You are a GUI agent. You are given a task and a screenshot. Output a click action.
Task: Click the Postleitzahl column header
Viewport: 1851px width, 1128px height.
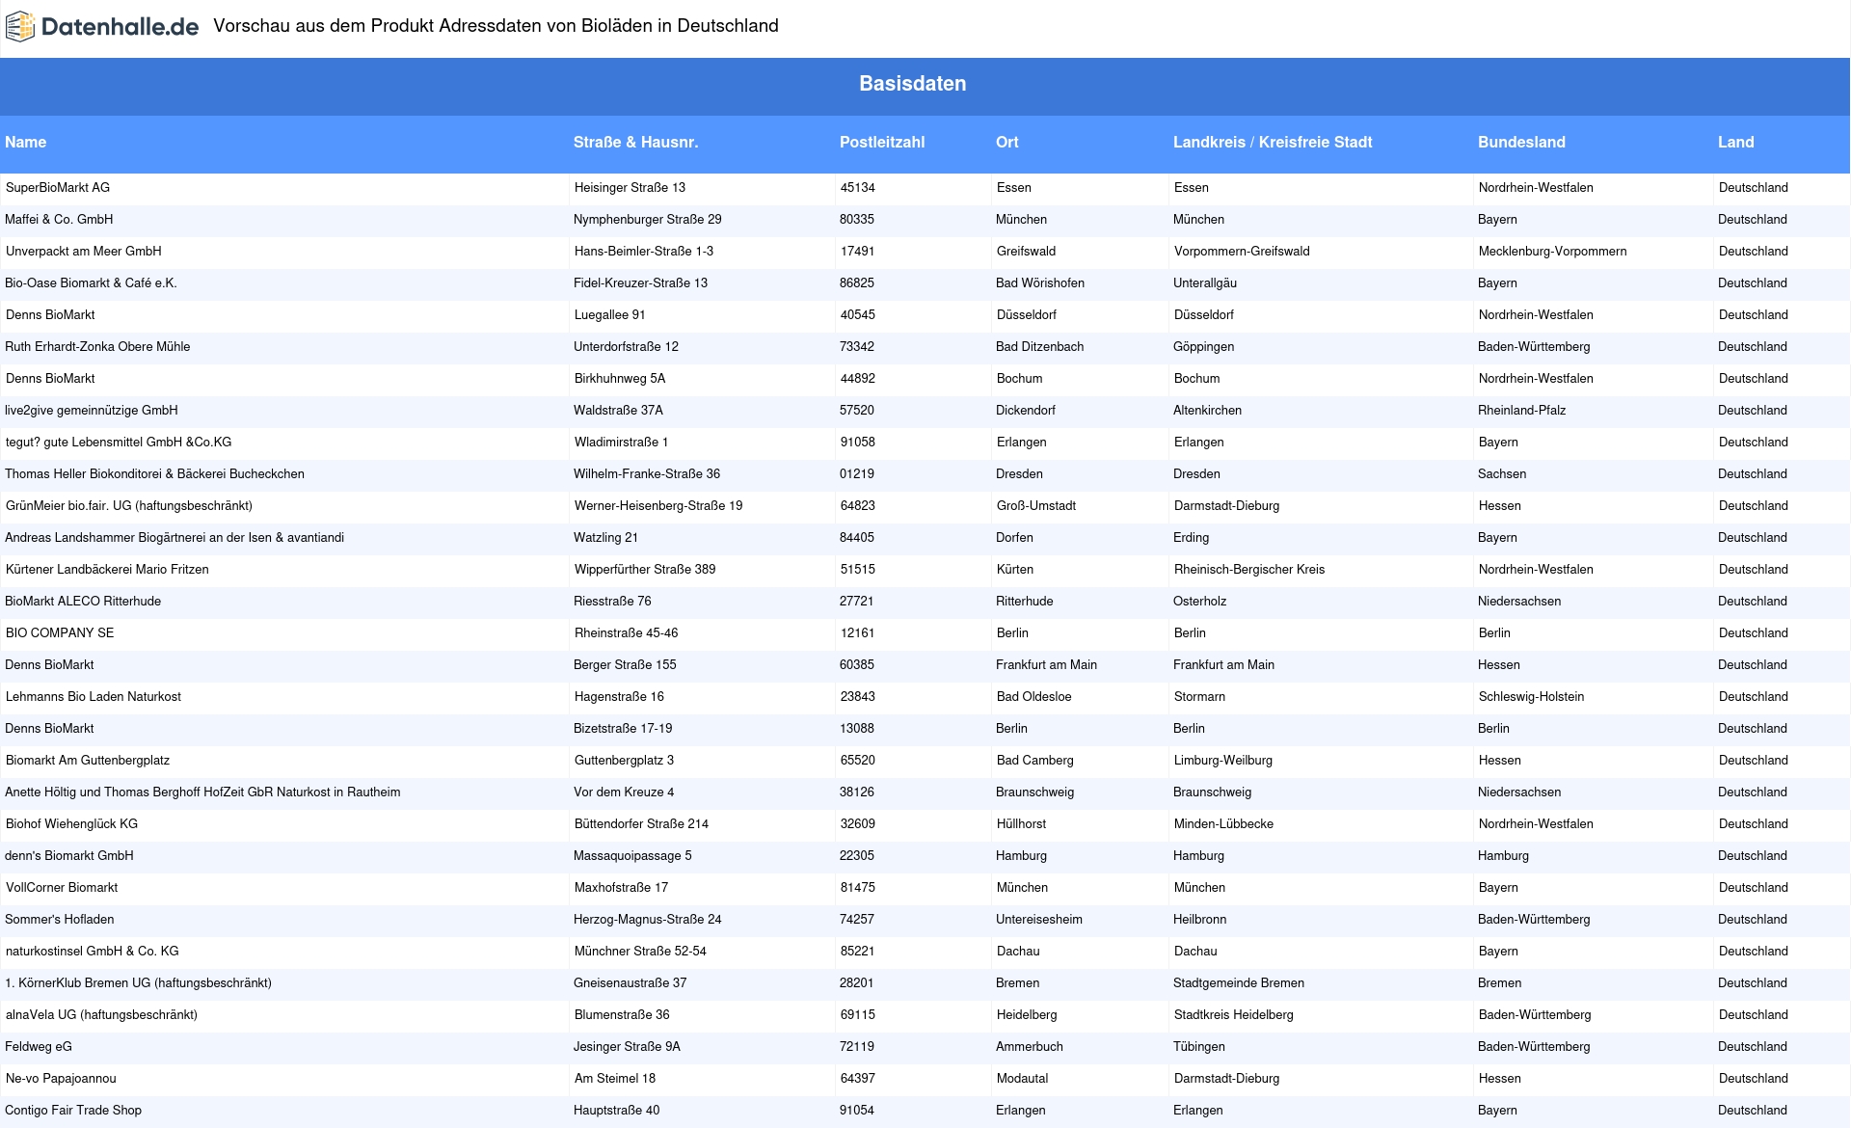tap(882, 143)
